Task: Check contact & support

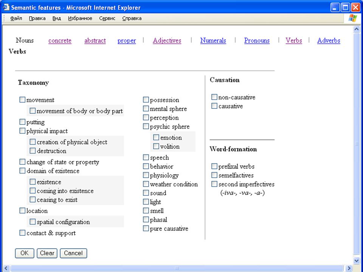Action: 22,233
